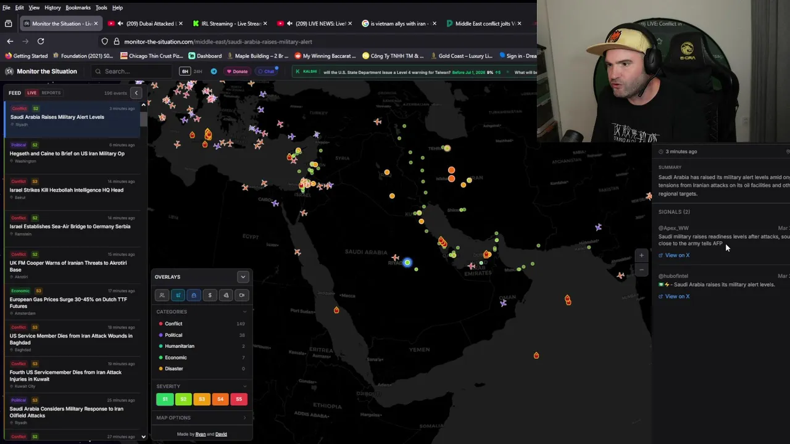Open the Tools menu
This screenshot has width=790, height=444.
coord(101,7)
